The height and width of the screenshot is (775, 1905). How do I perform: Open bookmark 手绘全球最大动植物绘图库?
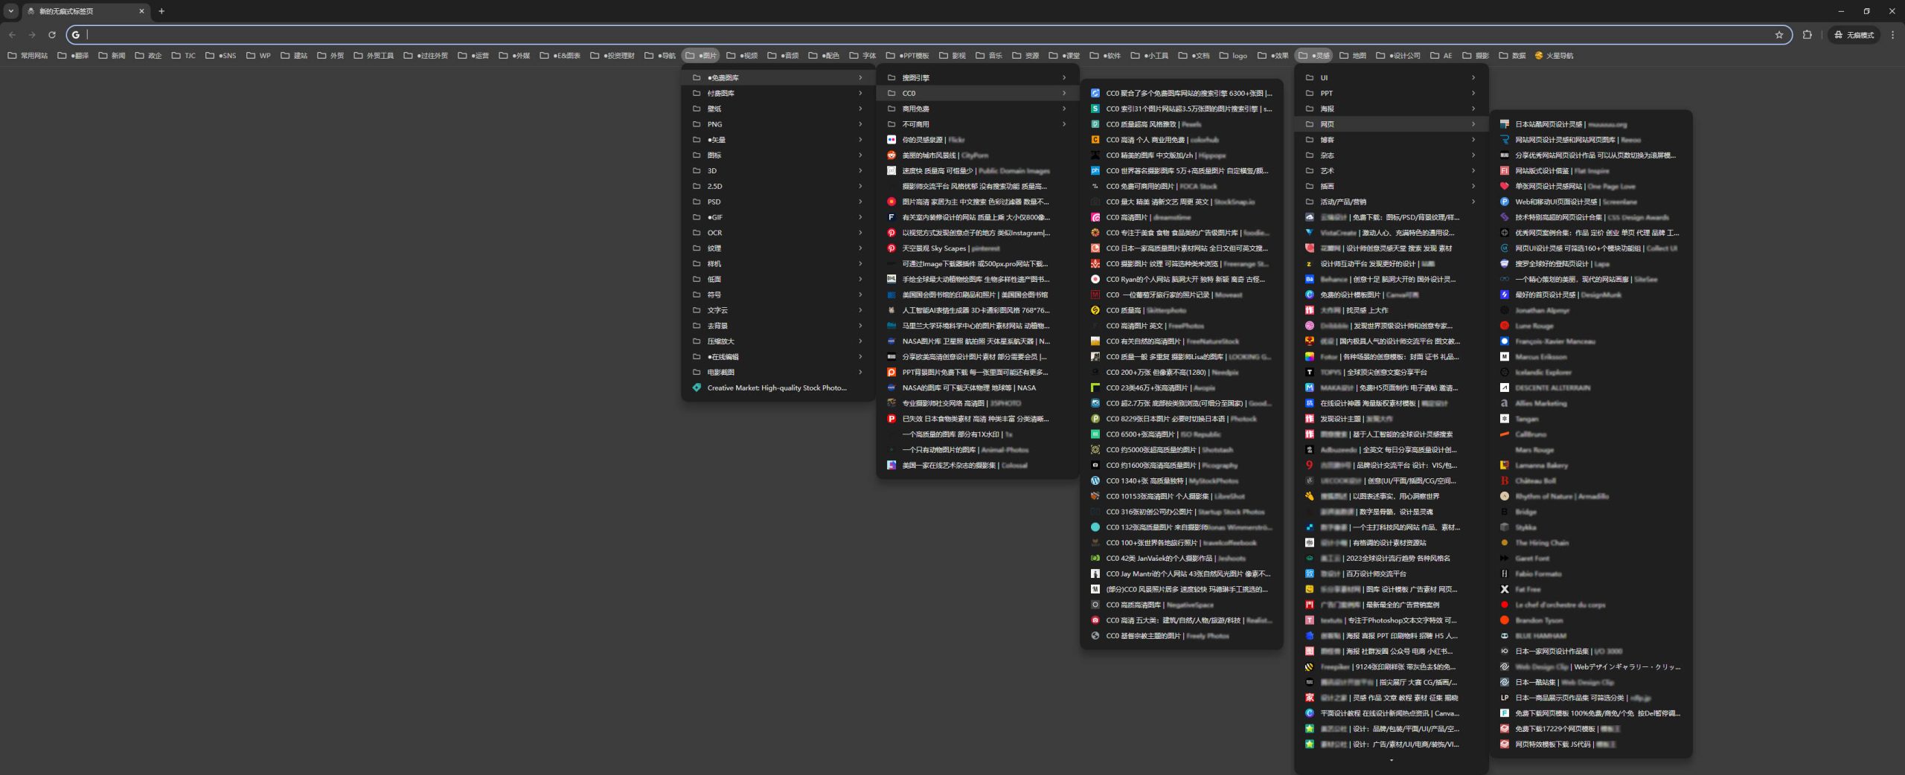(977, 280)
